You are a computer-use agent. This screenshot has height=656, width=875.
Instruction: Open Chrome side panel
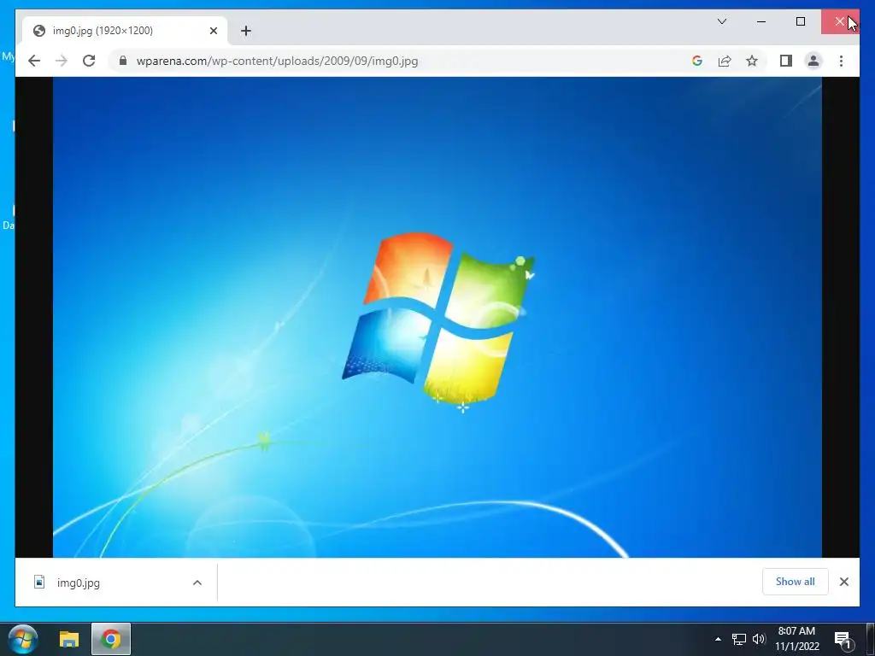tap(786, 61)
